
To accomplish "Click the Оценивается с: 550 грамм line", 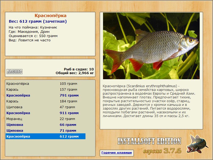I will (33, 36).
